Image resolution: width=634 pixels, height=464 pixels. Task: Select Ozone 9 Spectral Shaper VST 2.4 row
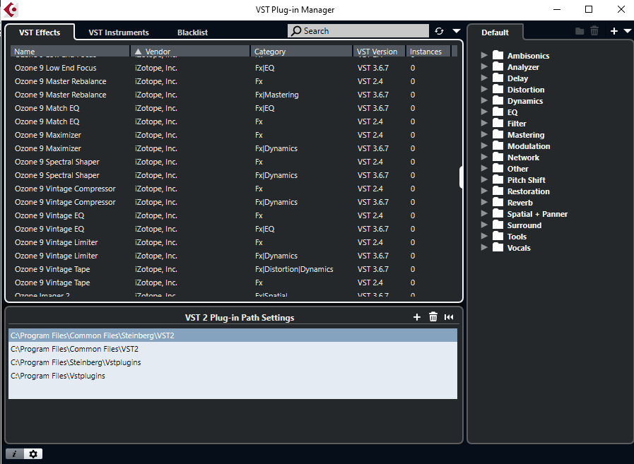click(233, 162)
